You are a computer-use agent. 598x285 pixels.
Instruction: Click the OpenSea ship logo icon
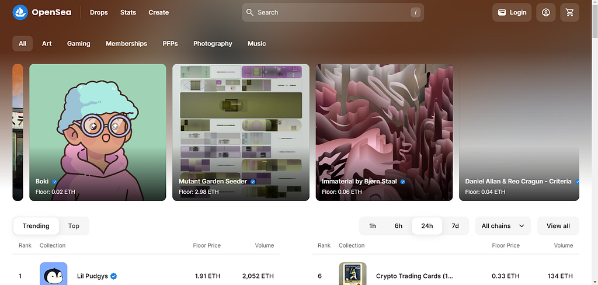tap(20, 12)
